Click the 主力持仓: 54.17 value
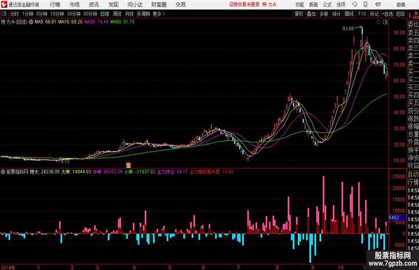This screenshot has width=419, height=270. click(x=172, y=172)
